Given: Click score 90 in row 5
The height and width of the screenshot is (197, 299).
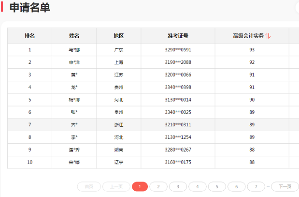Looking at the screenshot, I should [x=252, y=100].
